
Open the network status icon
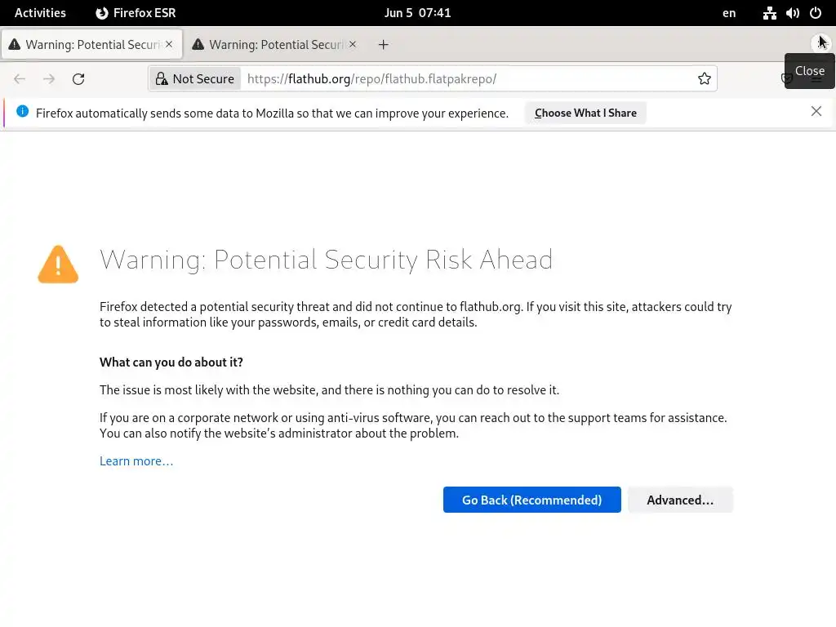[770, 13]
